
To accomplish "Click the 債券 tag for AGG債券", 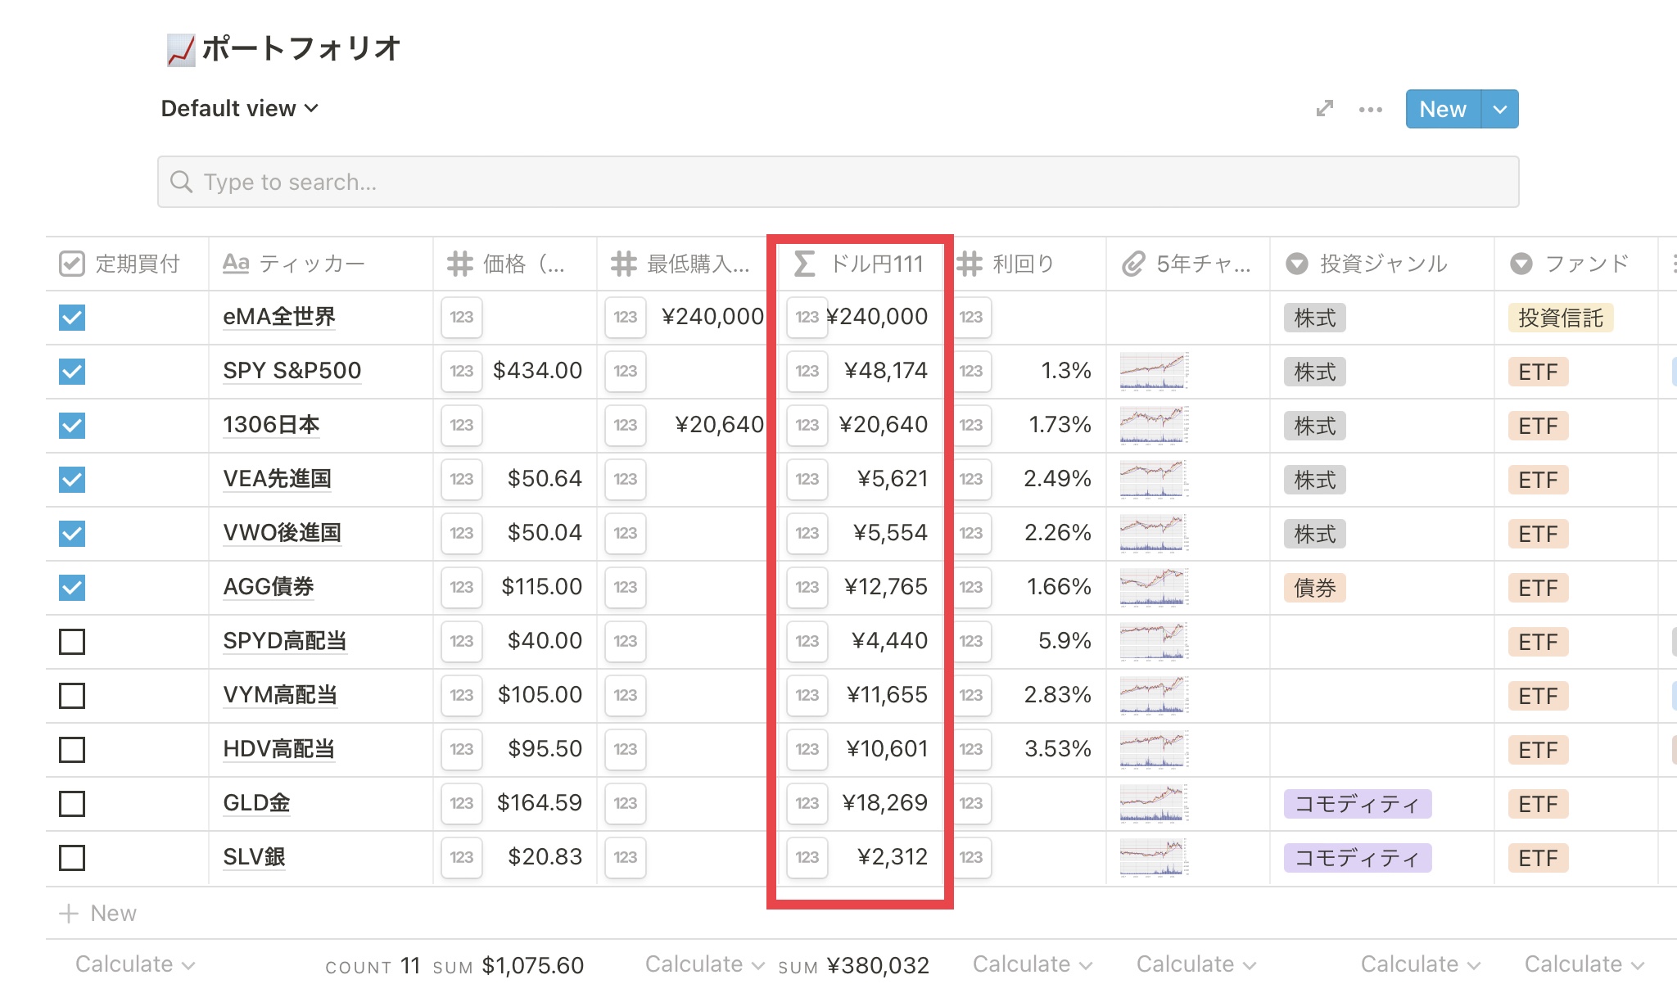I will 1315,588.
